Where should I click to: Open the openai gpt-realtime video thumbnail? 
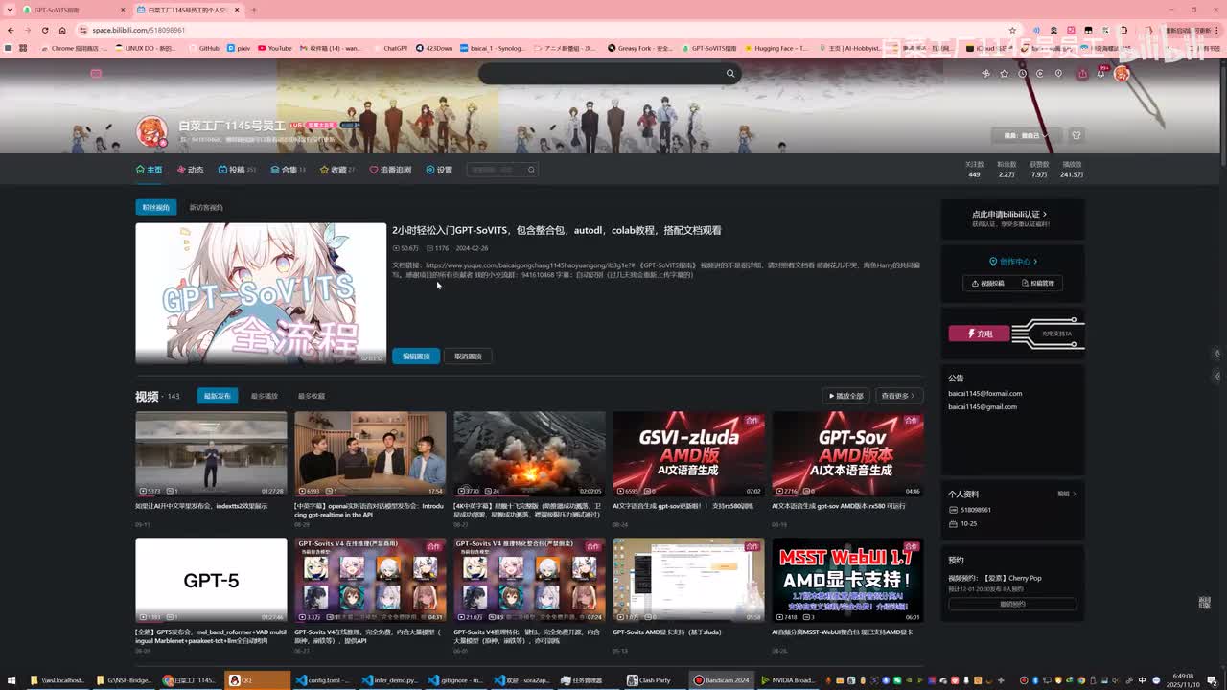[370, 454]
